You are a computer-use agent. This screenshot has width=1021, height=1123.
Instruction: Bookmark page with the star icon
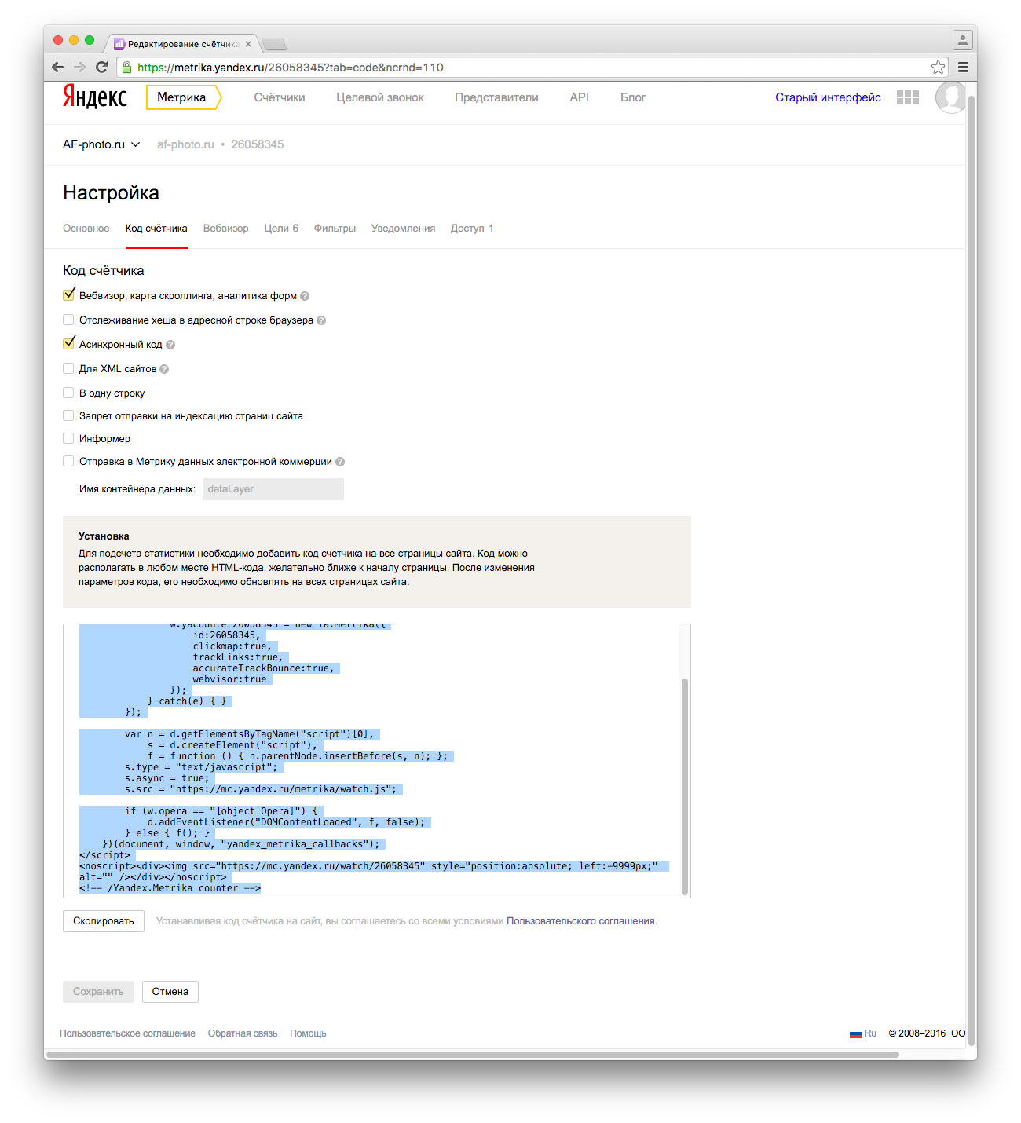pyautogui.click(x=938, y=68)
